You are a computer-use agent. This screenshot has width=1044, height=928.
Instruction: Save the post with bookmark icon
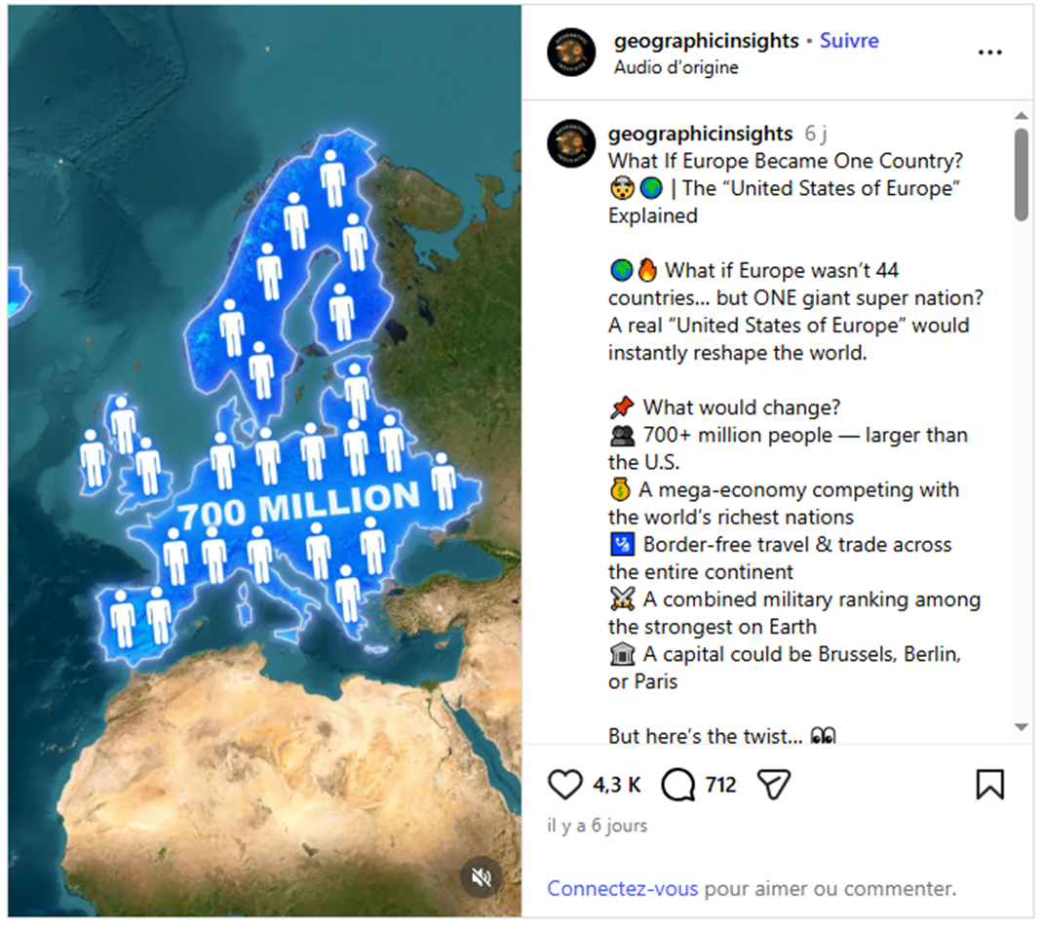click(x=989, y=784)
